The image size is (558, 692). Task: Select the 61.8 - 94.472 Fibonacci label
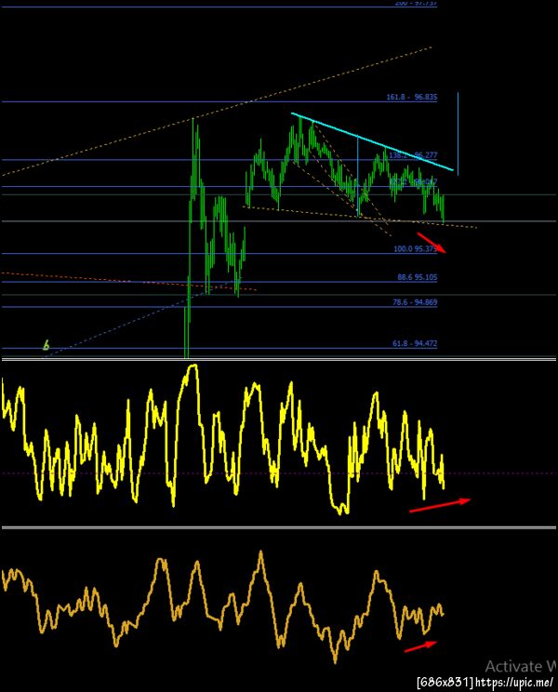(415, 343)
